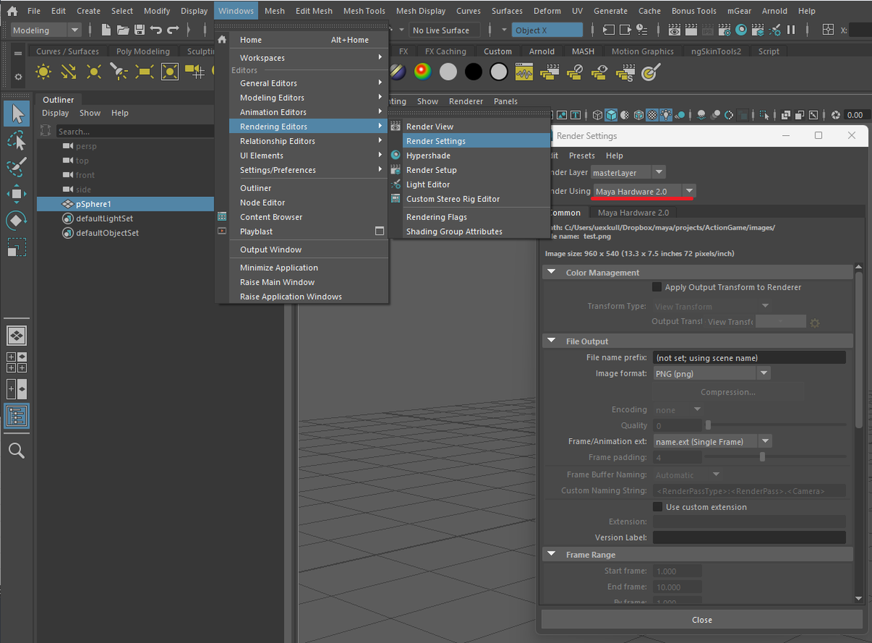Screen dimensions: 872x643
Task: Collapse the Frame Range section
Action: click(x=551, y=554)
